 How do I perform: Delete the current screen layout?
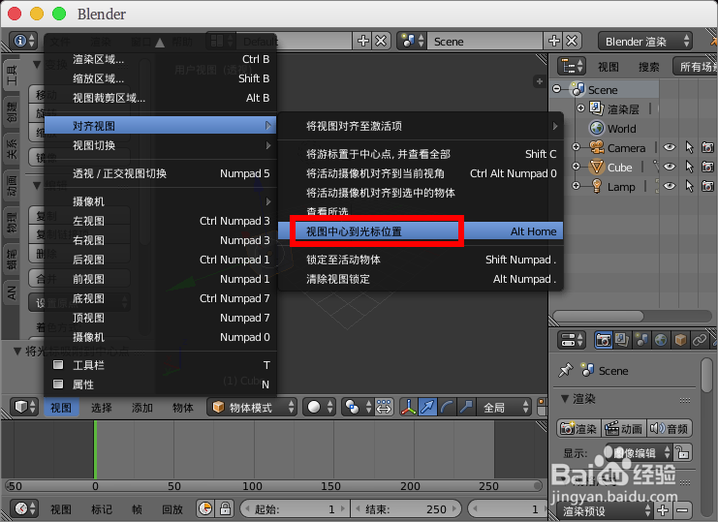tap(381, 42)
